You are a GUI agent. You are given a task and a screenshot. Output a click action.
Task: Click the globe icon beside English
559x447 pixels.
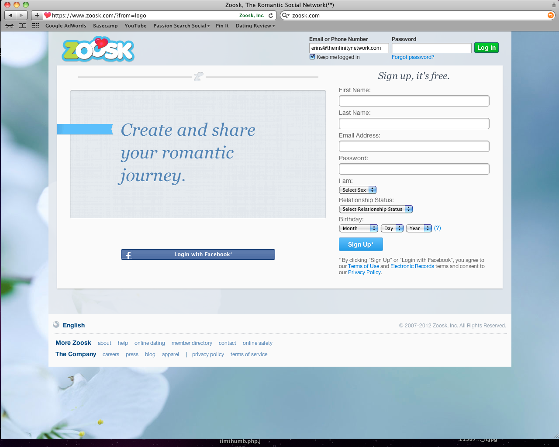pyautogui.click(x=56, y=324)
